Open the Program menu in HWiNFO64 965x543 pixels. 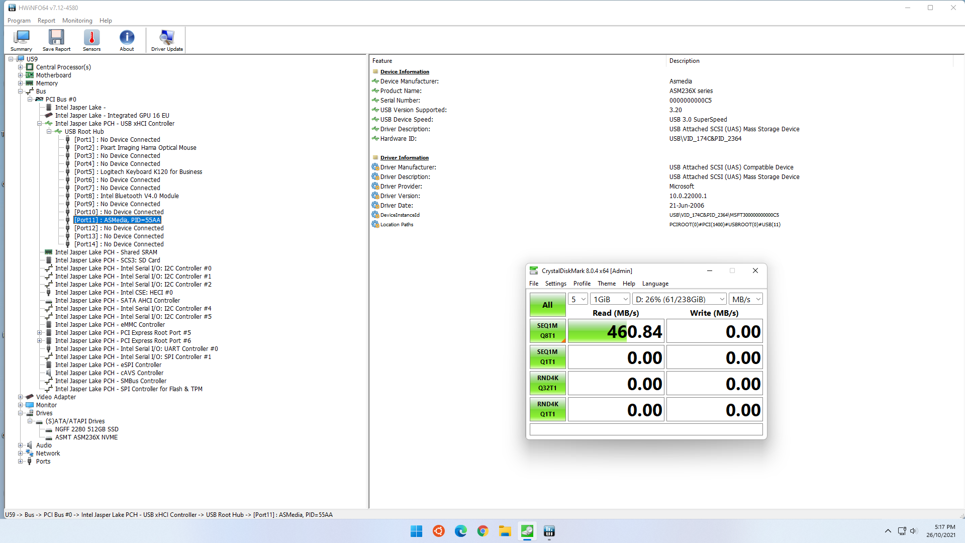click(19, 21)
